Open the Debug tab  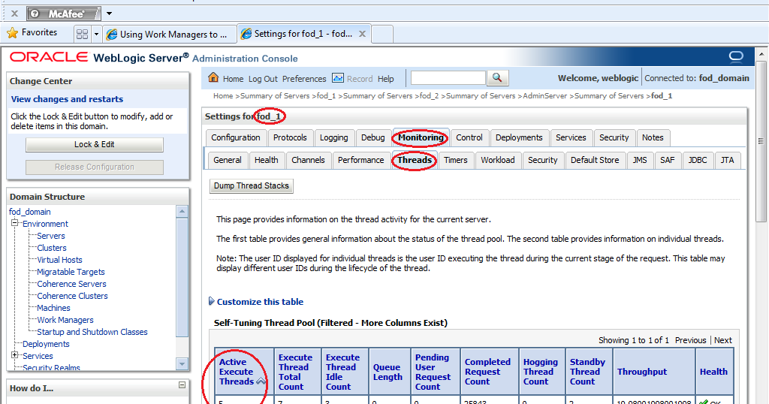pos(373,137)
